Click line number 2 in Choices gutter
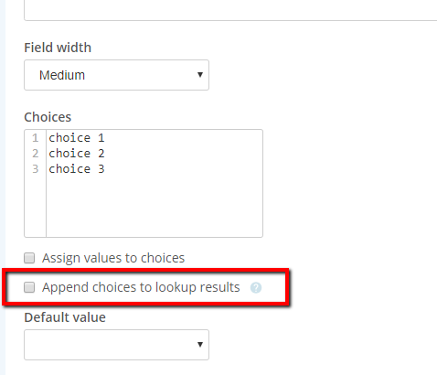This screenshot has width=437, height=375. coord(36,154)
